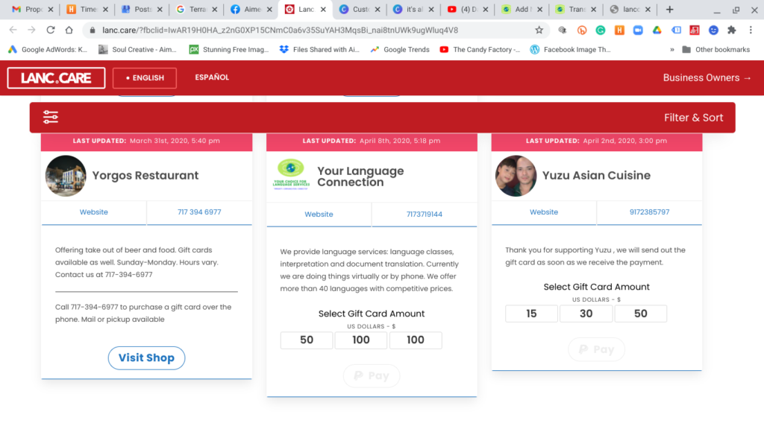
Task: Open the Chrome three-dot menu
Action: (x=751, y=30)
